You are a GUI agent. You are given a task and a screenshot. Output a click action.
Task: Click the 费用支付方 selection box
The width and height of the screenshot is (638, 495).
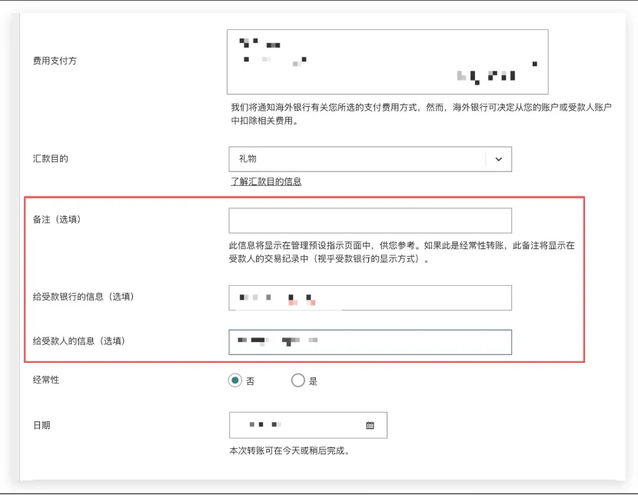pos(387,61)
